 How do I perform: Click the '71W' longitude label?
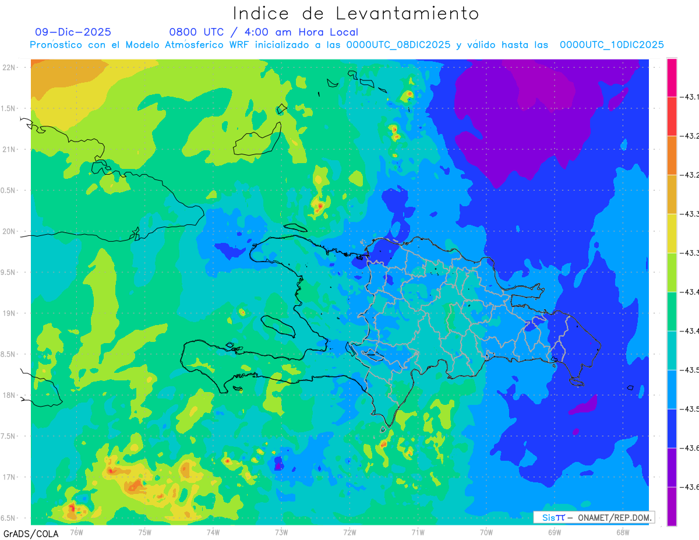pos(418,532)
